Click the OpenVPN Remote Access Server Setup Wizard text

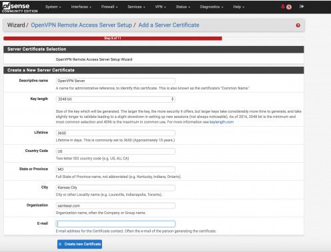[x=94, y=59]
